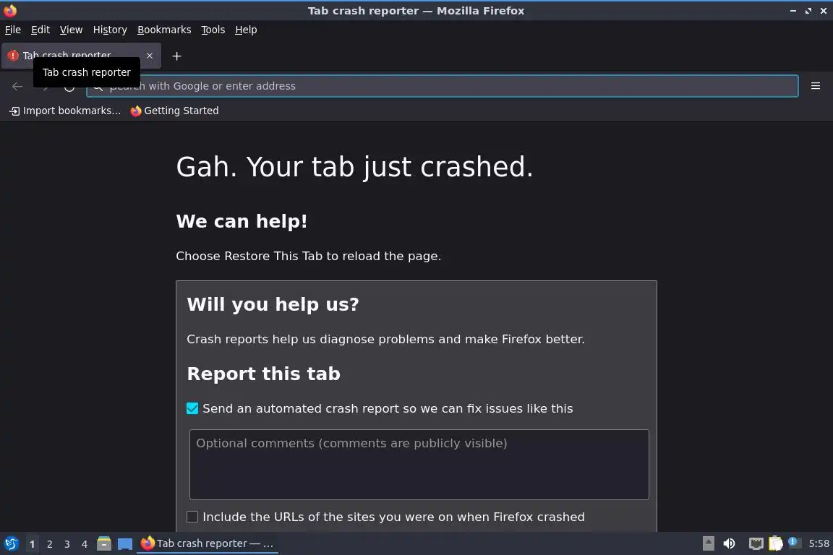Open Getting Started bookmark
The width and height of the screenshot is (833, 555).
pyautogui.click(x=174, y=111)
